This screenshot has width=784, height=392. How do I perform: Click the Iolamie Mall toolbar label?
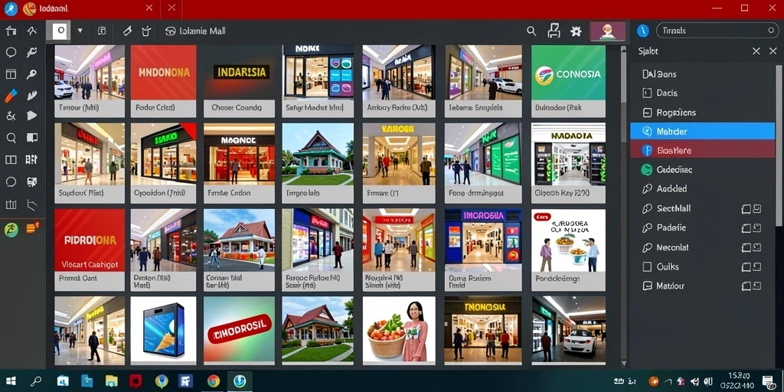tap(202, 31)
